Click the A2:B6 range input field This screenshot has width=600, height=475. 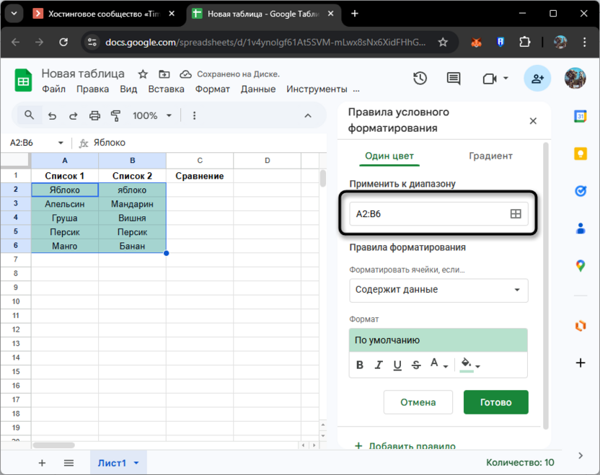425,213
